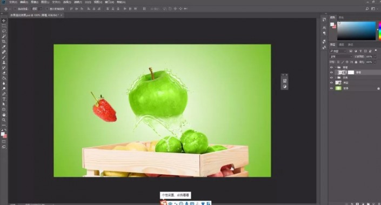Select the Healing Brush tool
The image size is (381, 205).
pyautogui.click(x=4, y=52)
